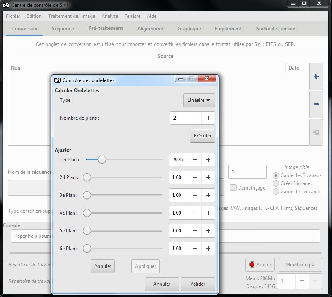332x297 pixels.
Task: Switch to Sortie de console tab
Action: (275, 29)
